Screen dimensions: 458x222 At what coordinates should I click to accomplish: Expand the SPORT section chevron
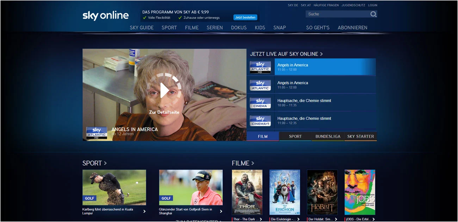pos(105,163)
